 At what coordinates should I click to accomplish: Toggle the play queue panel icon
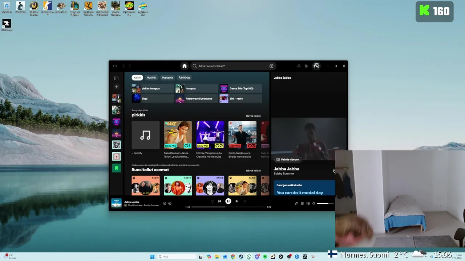click(302, 203)
